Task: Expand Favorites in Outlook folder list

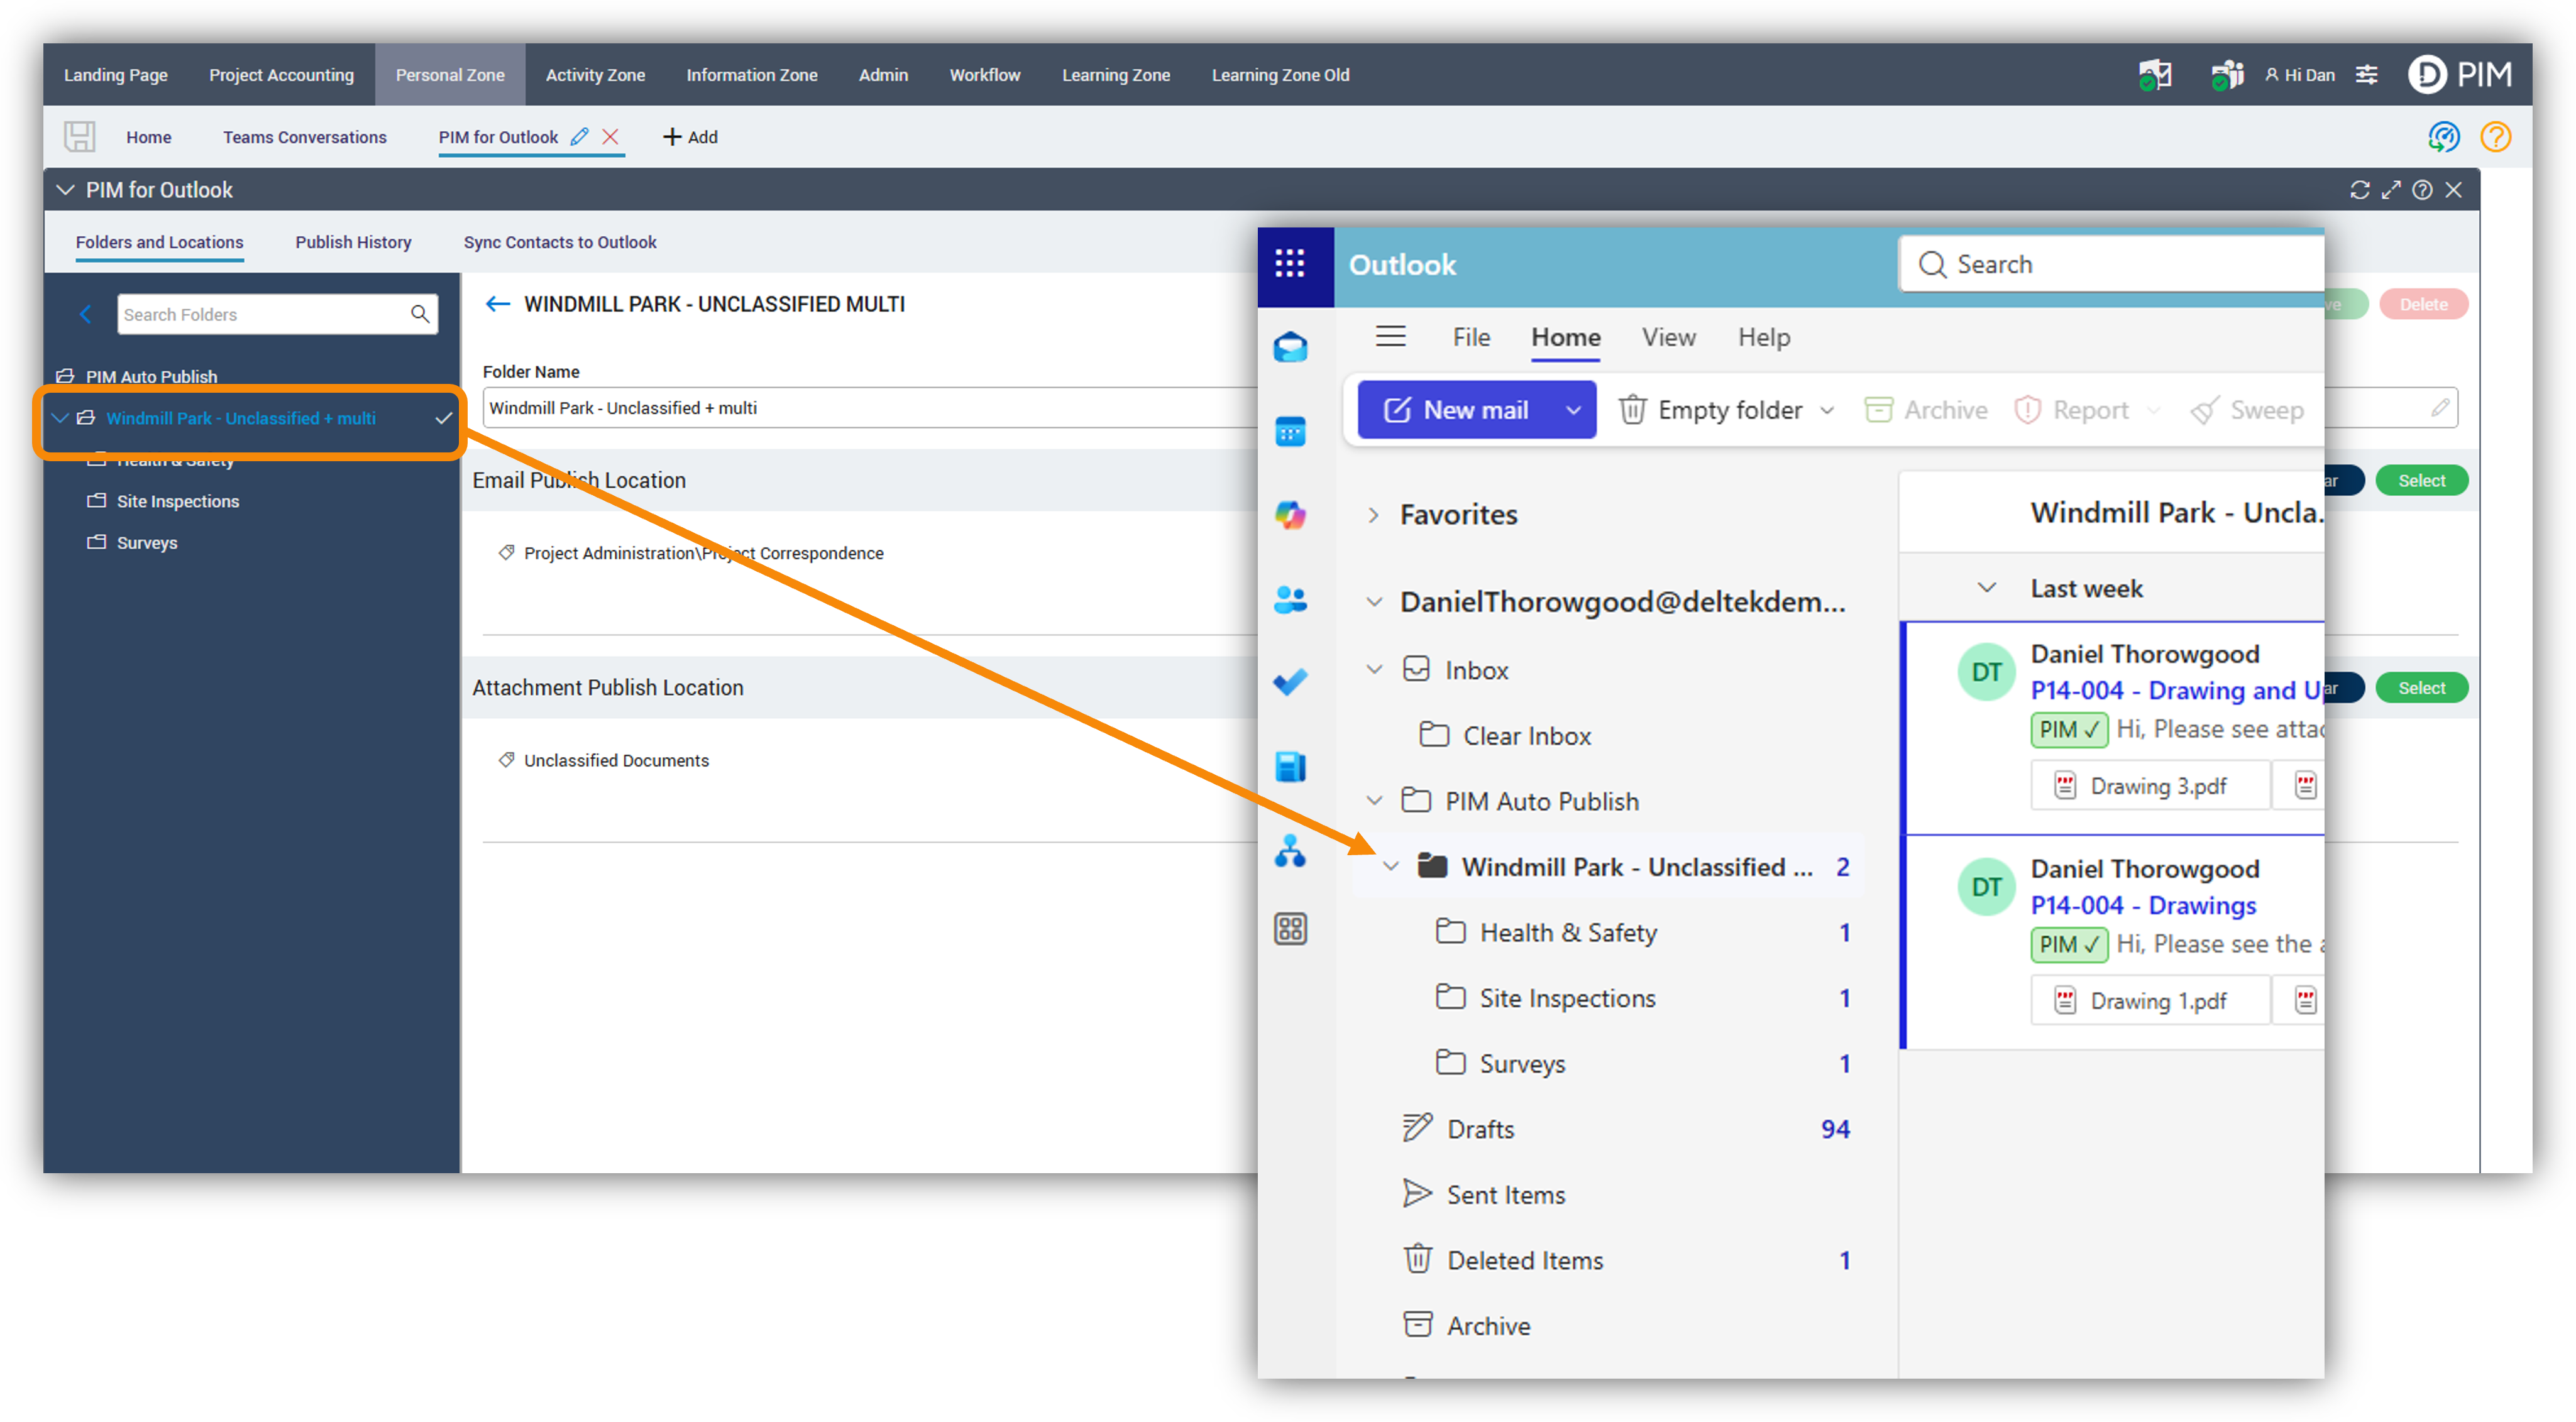Action: tap(1374, 515)
